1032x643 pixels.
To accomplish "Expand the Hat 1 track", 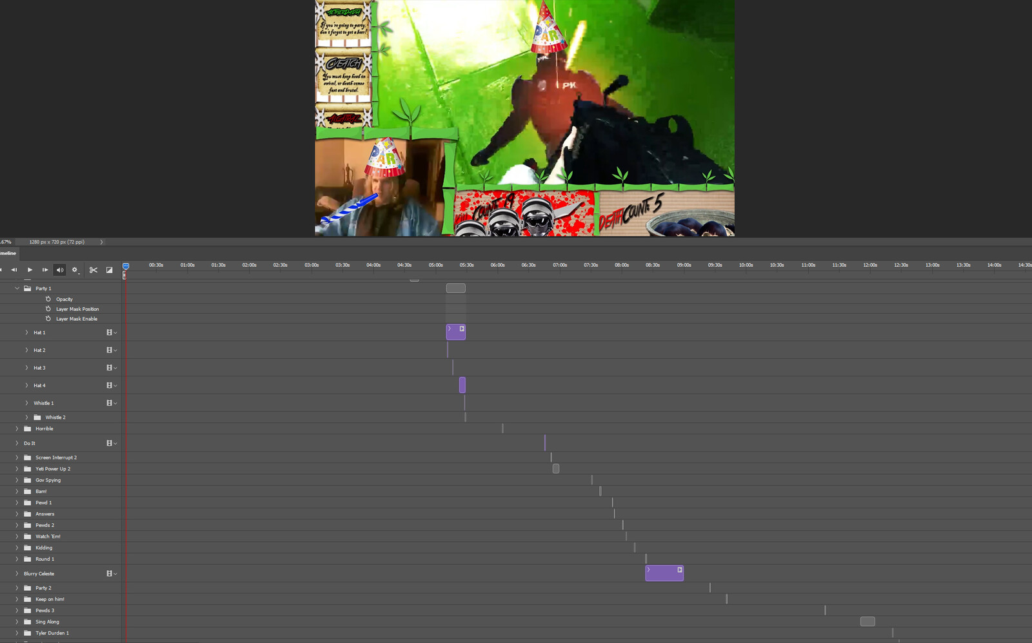I will [x=26, y=332].
